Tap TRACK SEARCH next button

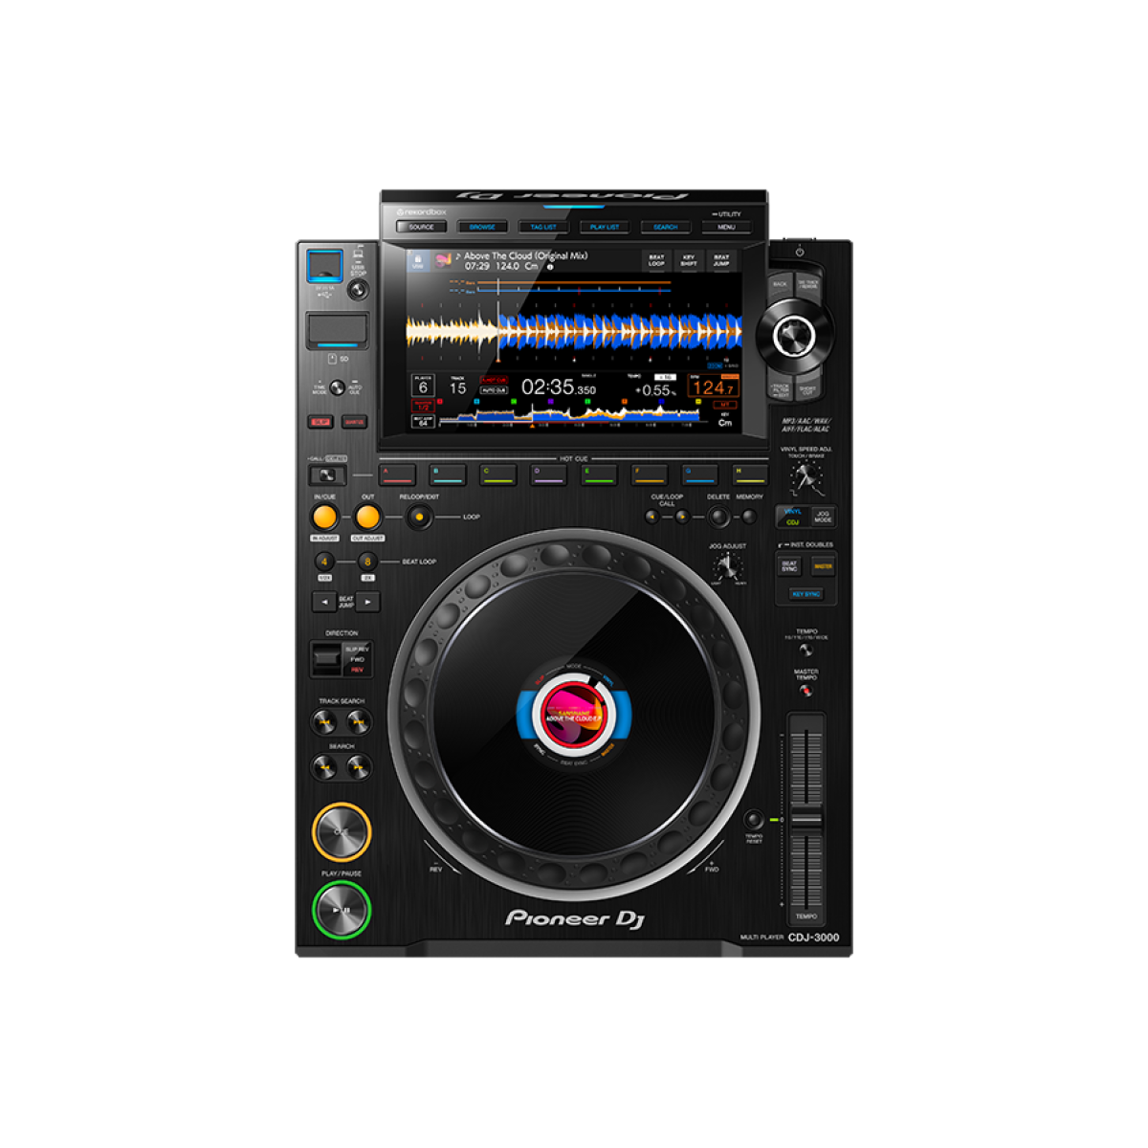(x=359, y=722)
